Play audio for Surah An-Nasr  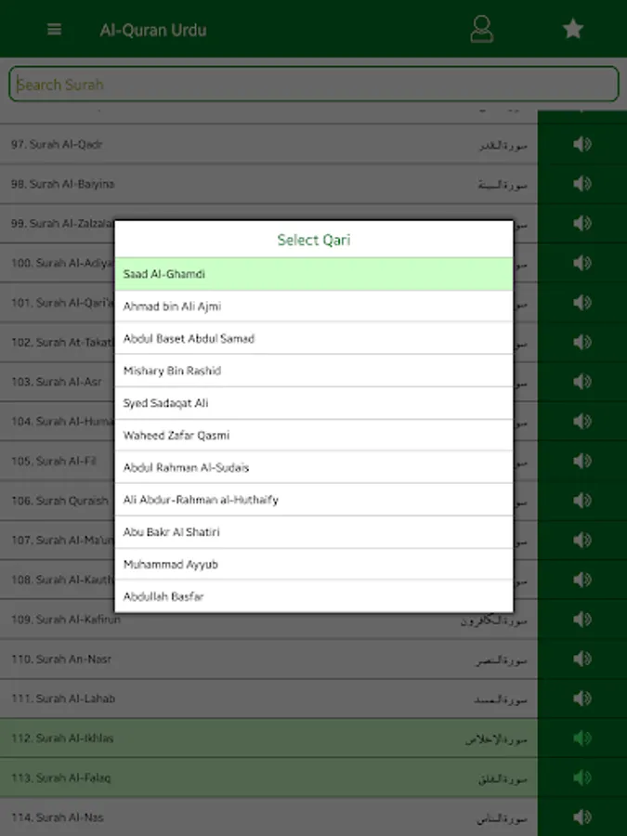(x=582, y=659)
